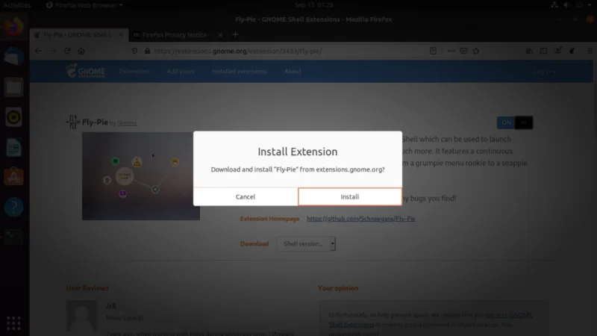Open power menu icon in top bar
Screen dimensions: 597x336
pos(579,5)
